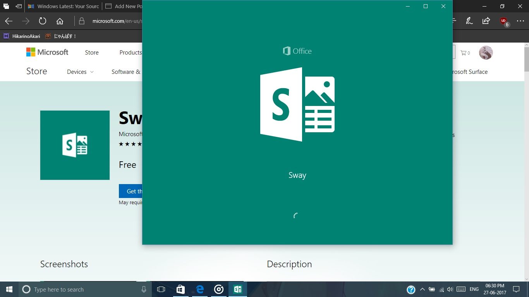
Task: Share this page from Edge toolbar
Action: pos(486,21)
